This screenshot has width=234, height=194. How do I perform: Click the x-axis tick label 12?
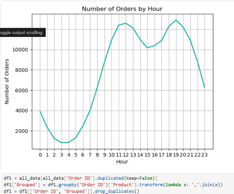(126, 155)
